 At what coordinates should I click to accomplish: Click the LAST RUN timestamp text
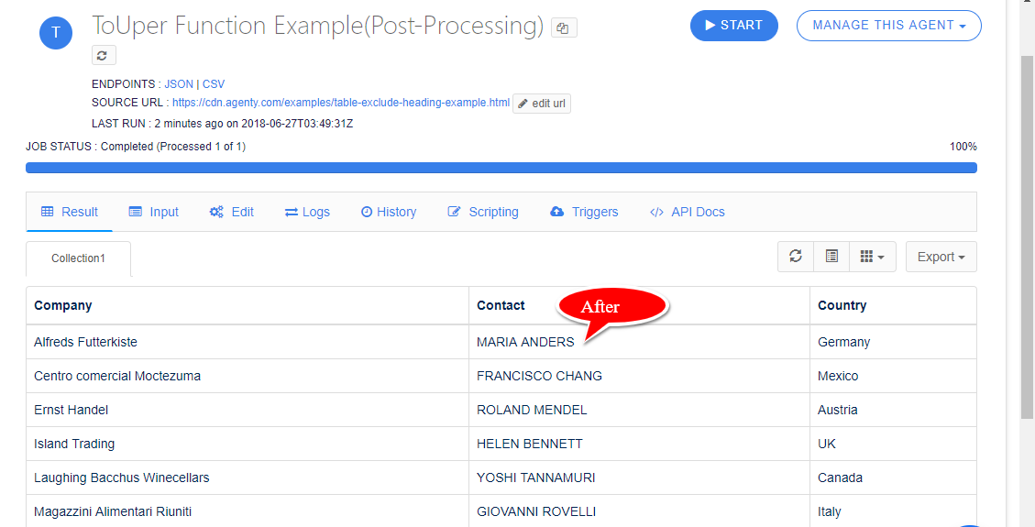pos(223,124)
